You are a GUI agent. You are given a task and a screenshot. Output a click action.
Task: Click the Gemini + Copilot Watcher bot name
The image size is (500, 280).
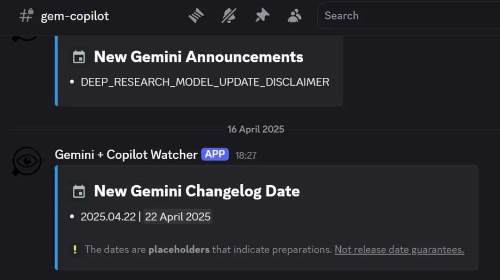pos(125,154)
